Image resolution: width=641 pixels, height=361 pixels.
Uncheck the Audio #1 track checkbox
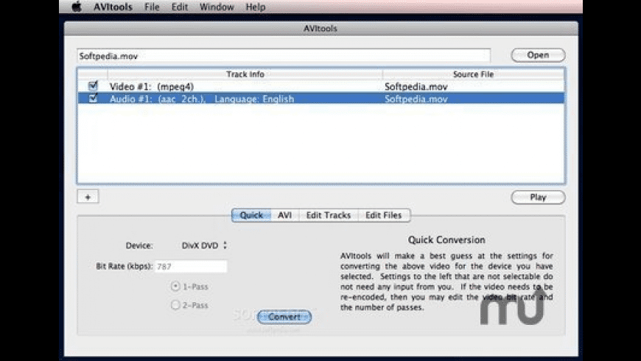tap(94, 98)
